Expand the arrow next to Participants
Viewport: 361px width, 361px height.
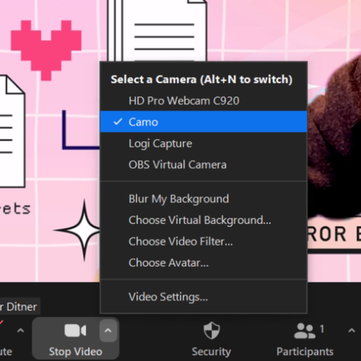tap(351, 330)
